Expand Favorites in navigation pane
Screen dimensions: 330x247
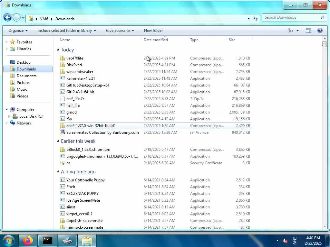tap(6, 42)
